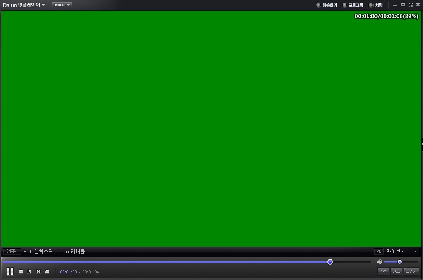
Task: Toggle fullscreen mode icon
Action: point(411,5)
